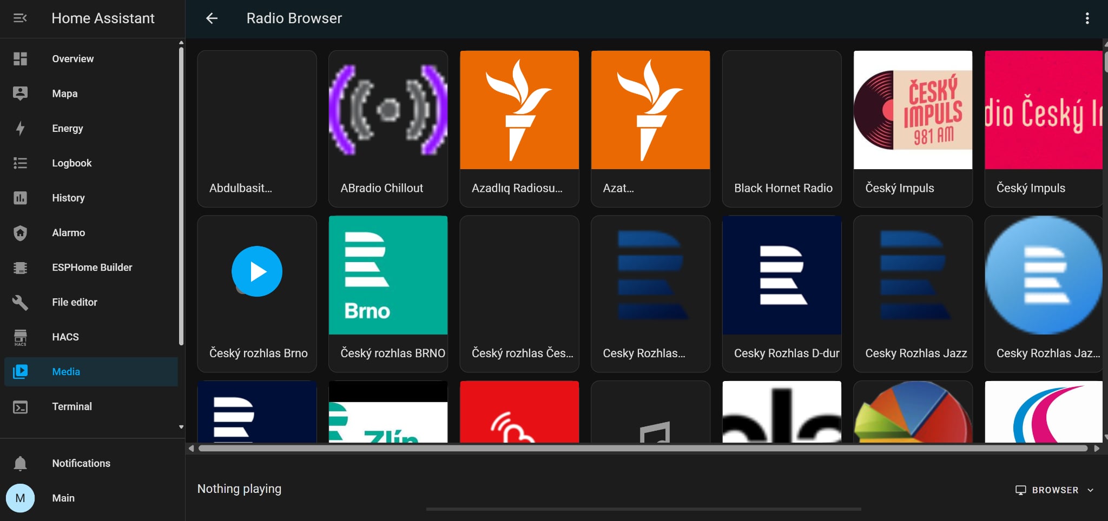Open Cesky Rozhlas D-dur station tile
This screenshot has height=521, width=1108.
pyautogui.click(x=782, y=293)
